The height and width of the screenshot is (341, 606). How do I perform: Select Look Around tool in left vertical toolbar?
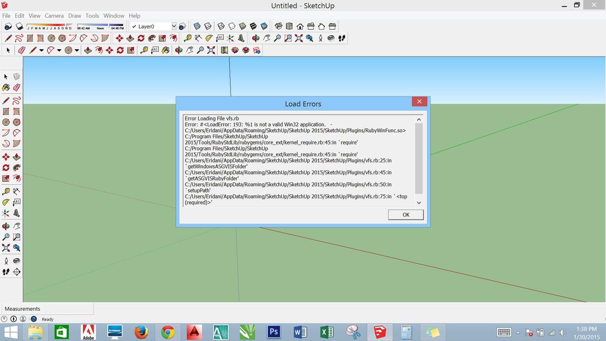point(17,260)
